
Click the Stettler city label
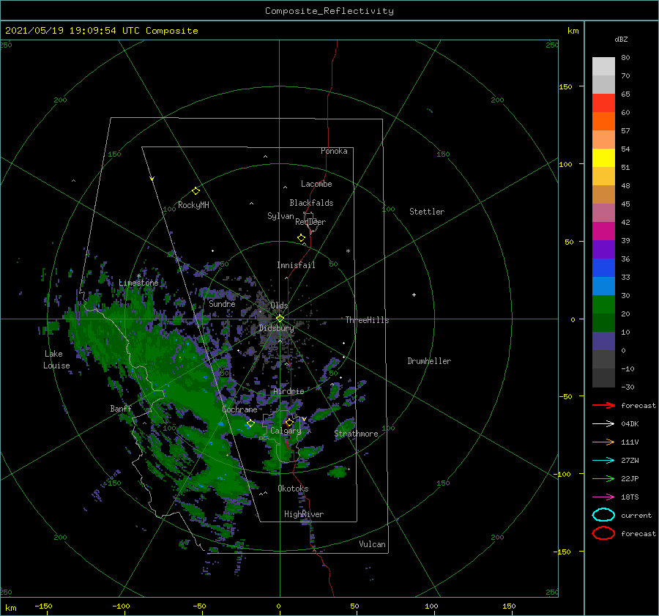pyautogui.click(x=427, y=212)
